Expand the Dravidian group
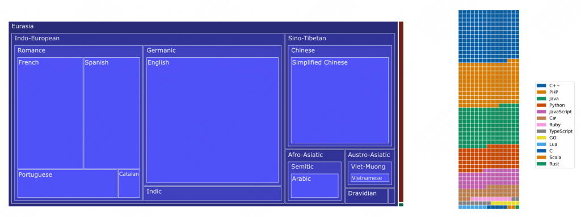Screen dimensions: 581x217 (367, 196)
